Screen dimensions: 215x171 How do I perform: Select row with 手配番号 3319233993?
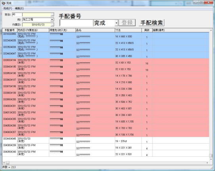pos(106,36)
